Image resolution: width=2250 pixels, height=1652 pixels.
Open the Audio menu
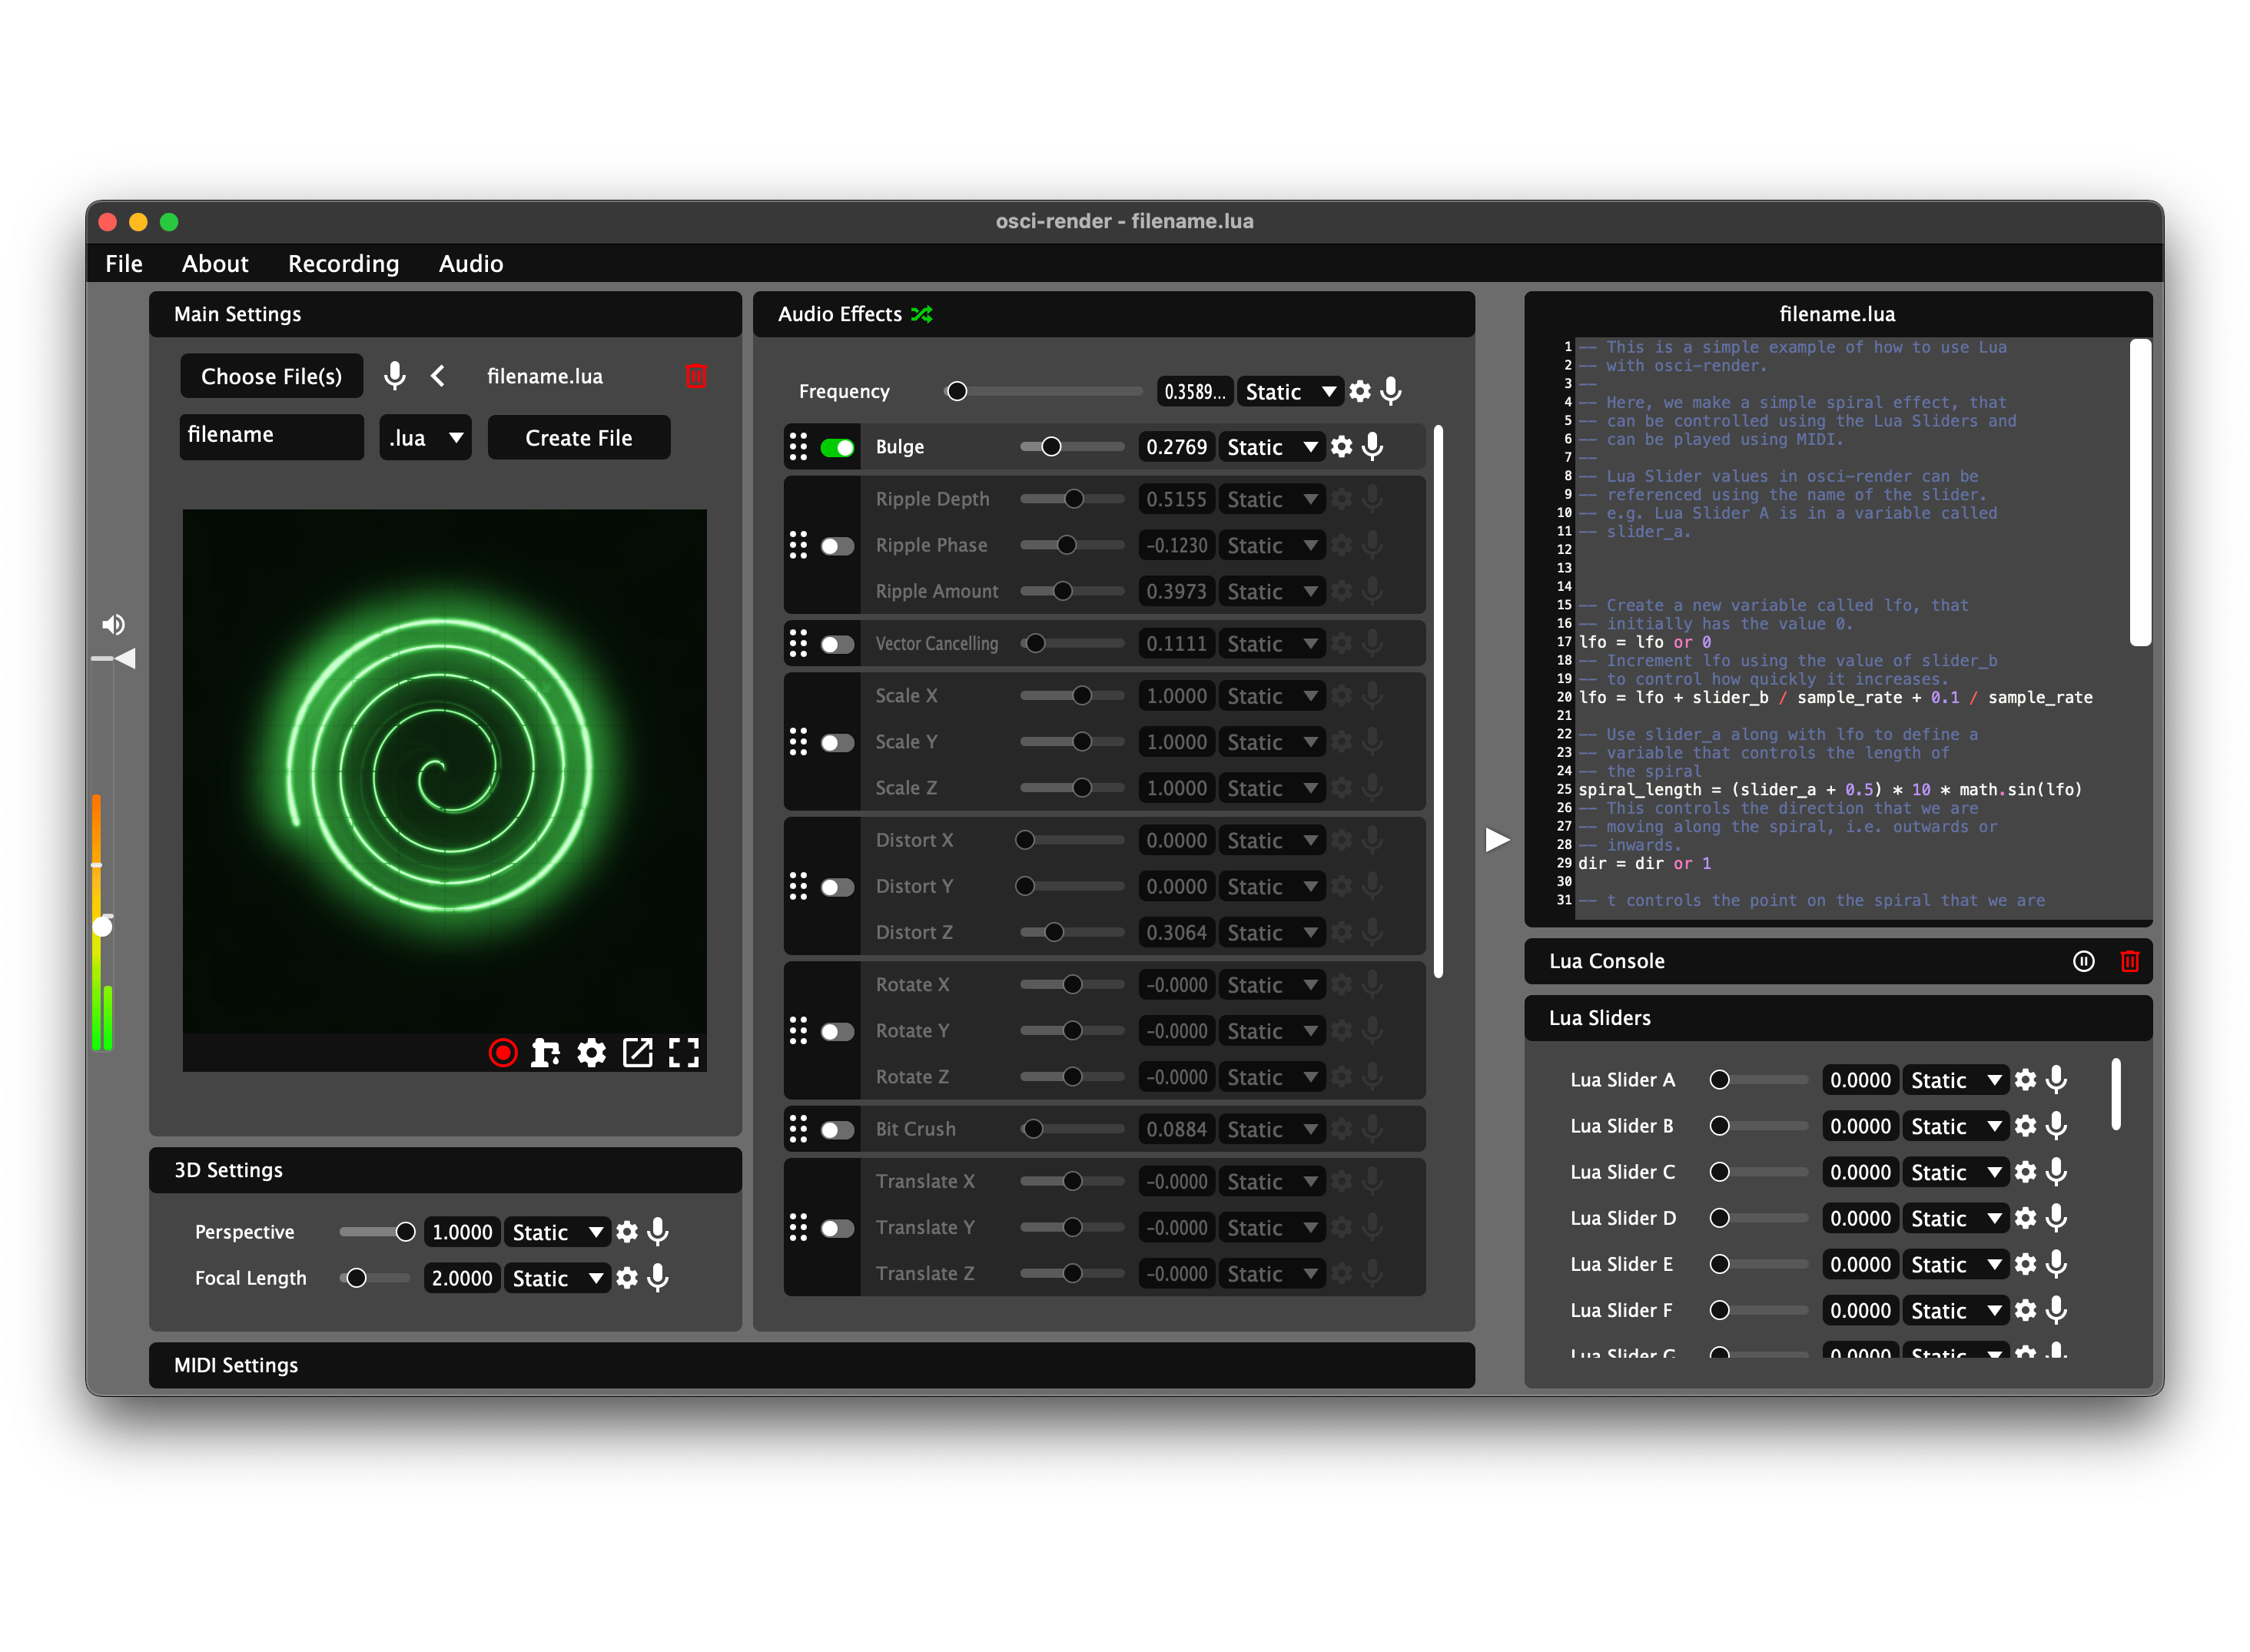click(x=470, y=264)
